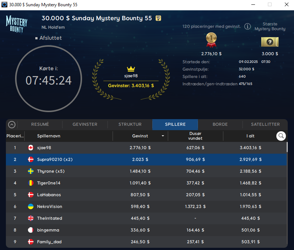Click the 07:45:24 running time

tap(49, 81)
